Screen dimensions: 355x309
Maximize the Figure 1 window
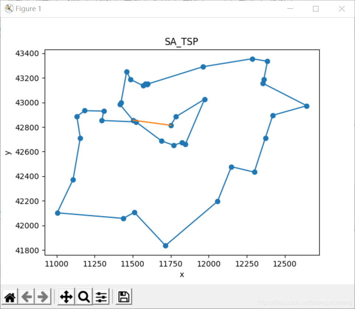coord(316,8)
